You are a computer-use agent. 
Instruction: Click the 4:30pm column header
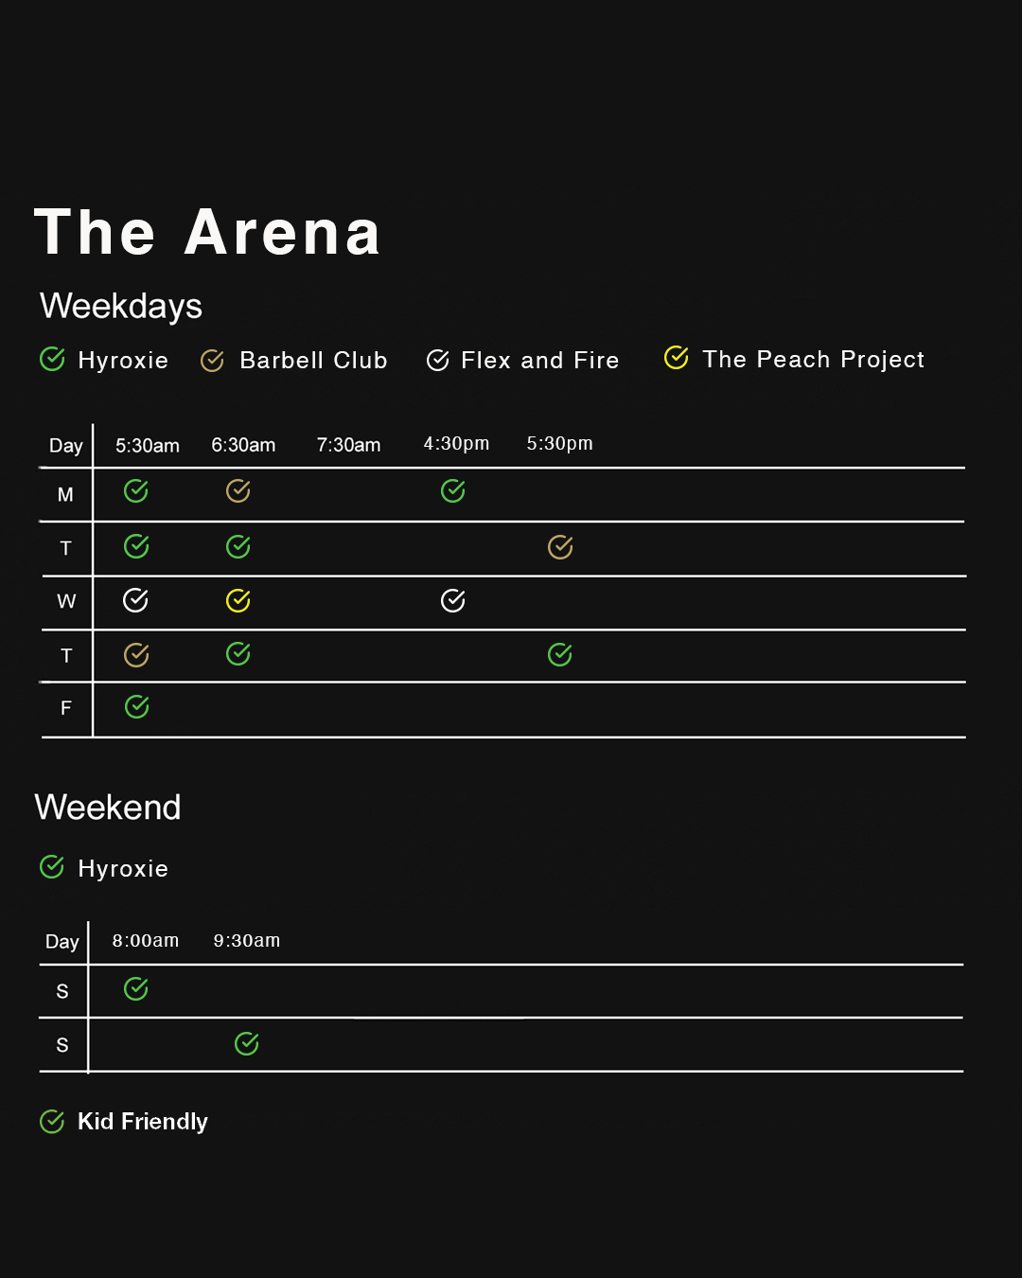[x=456, y=443]
